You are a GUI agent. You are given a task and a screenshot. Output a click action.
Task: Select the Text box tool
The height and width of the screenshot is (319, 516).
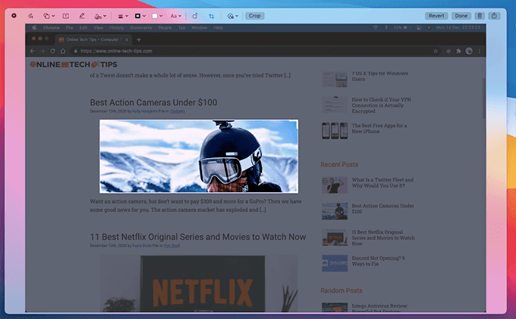coord(65,15)
